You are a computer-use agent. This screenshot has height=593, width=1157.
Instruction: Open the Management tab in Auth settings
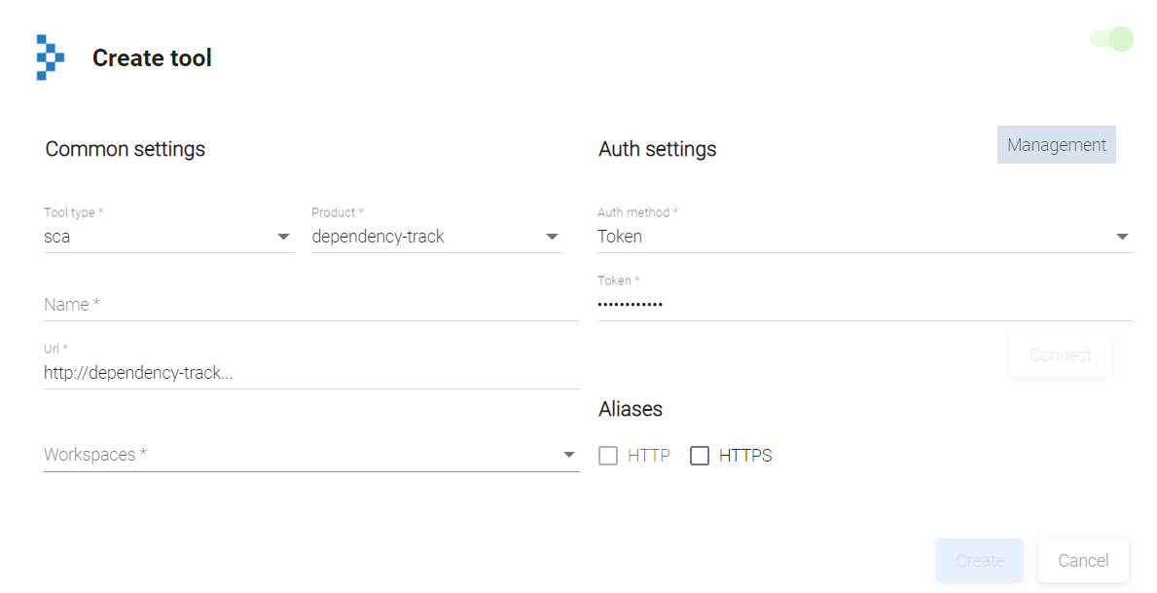pyautogui.click(x=1056, y=145)
